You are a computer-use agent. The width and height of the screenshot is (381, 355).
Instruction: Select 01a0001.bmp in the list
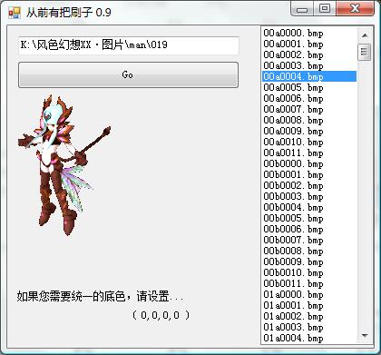(309, 305)
